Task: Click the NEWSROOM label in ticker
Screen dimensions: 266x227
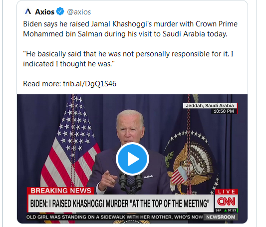Action: [221, 217]
